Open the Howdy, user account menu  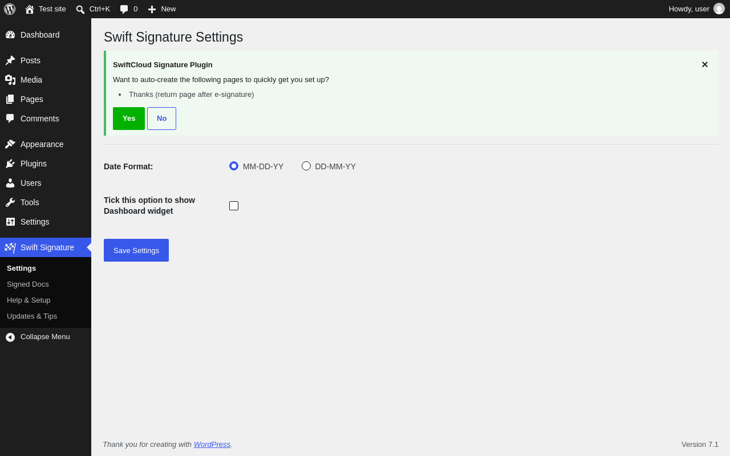[x=696, y=9]
